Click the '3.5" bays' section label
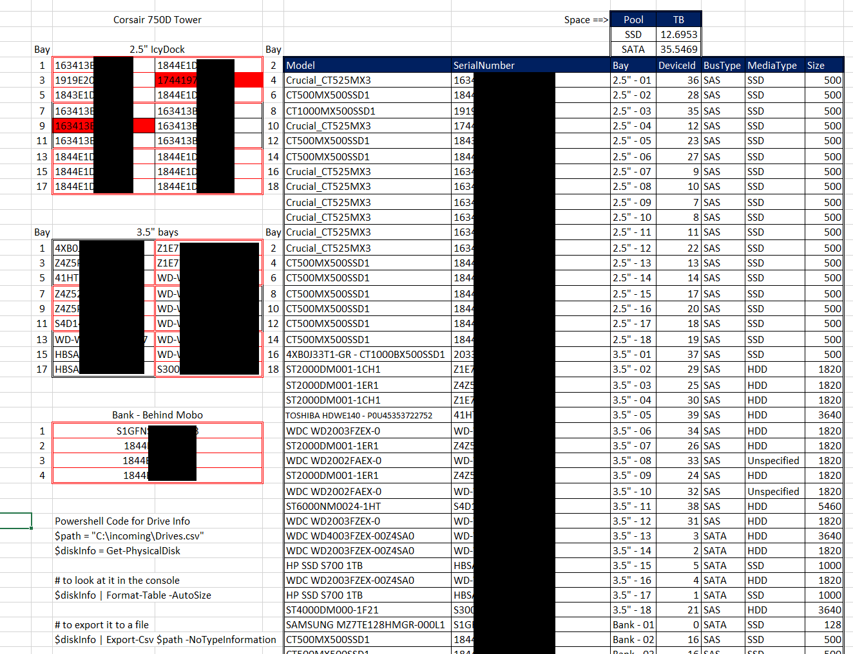Viewport: 853px width, 654px height. [157, 232]
